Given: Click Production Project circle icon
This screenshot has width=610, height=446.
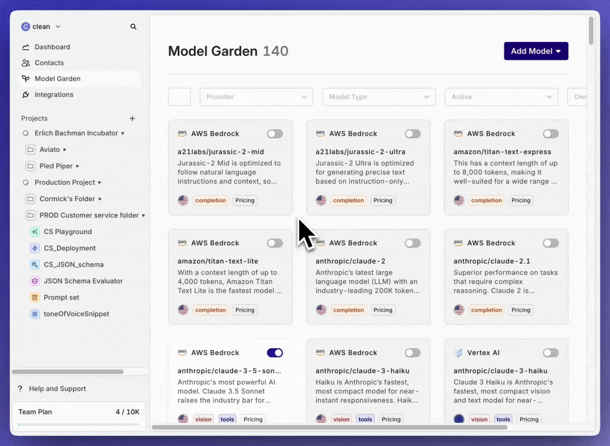Looking at the screenshot, I should (26, 183).
